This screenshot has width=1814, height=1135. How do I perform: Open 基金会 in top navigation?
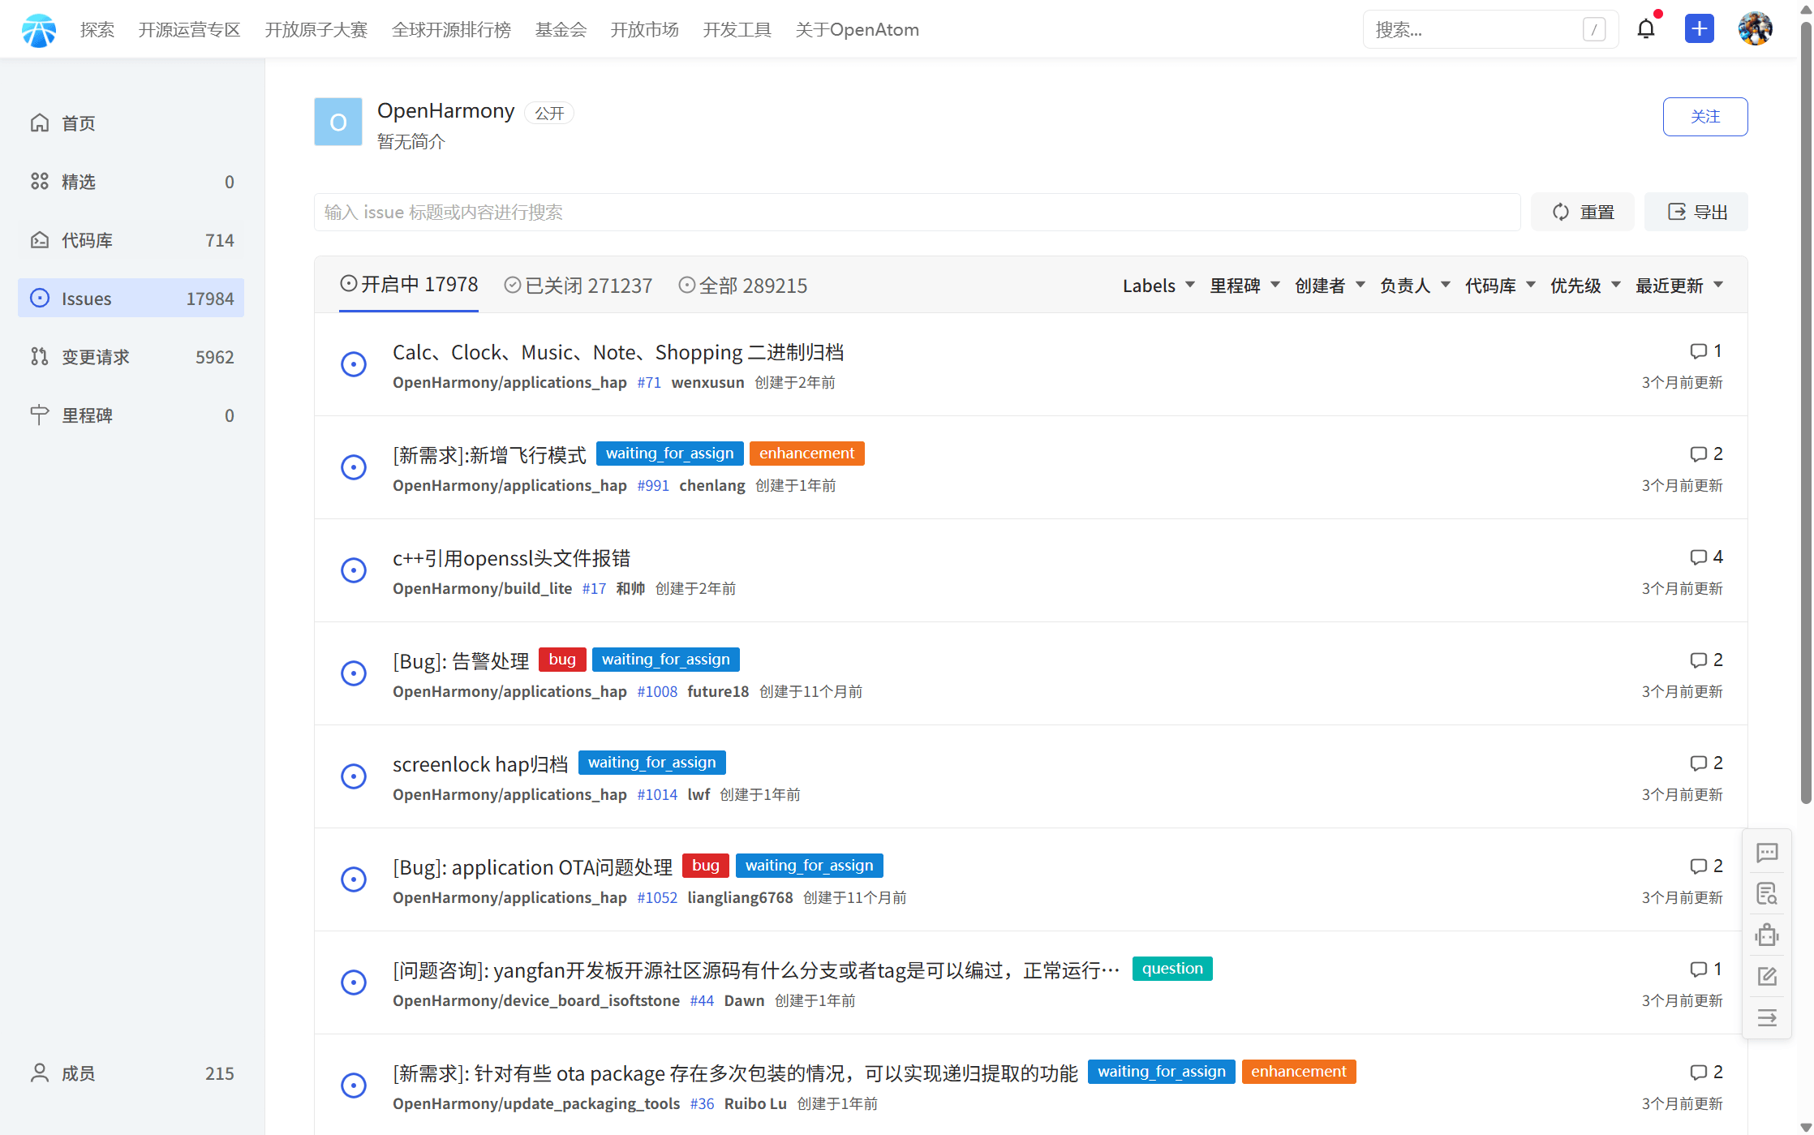561,30
